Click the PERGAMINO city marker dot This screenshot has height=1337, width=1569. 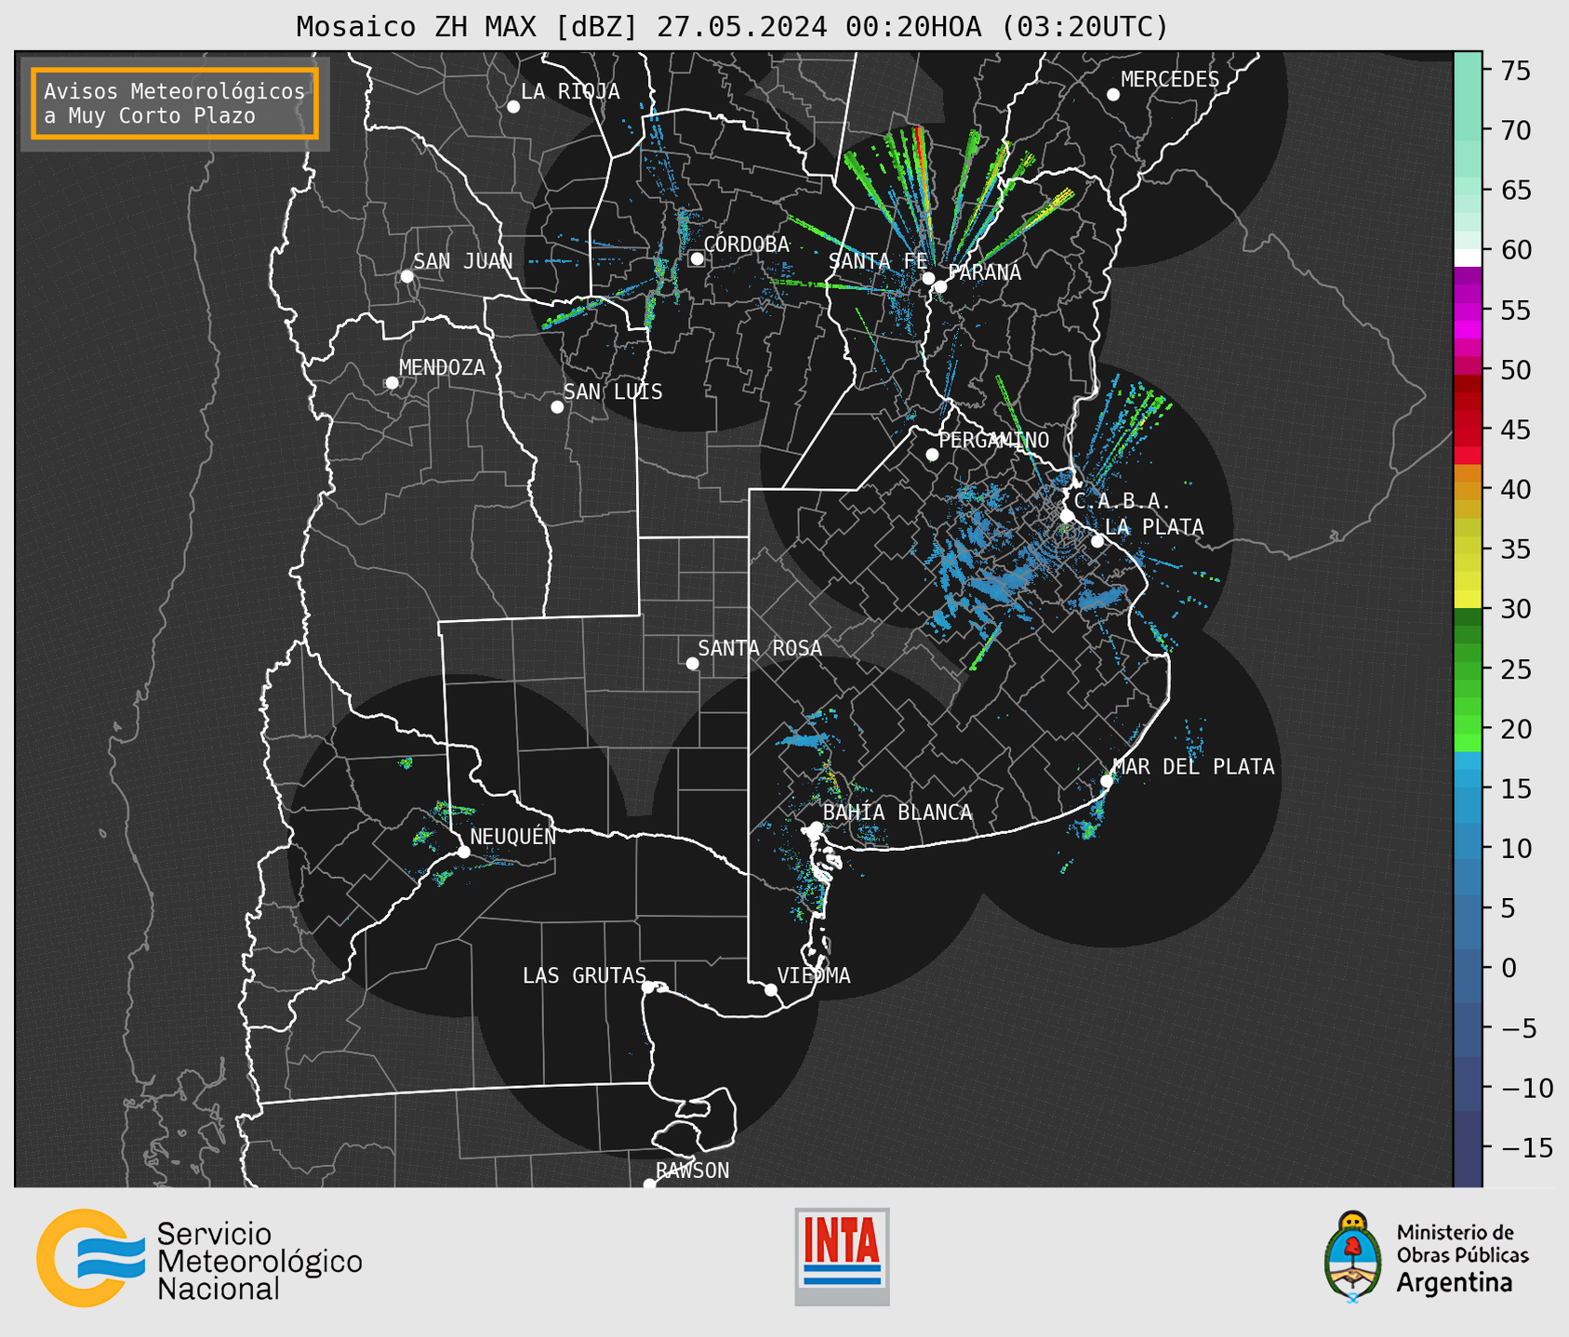point(932,455)
